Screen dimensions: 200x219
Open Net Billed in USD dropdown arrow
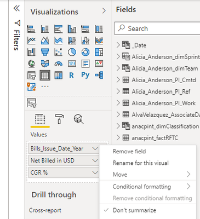[x=95, y=160]
